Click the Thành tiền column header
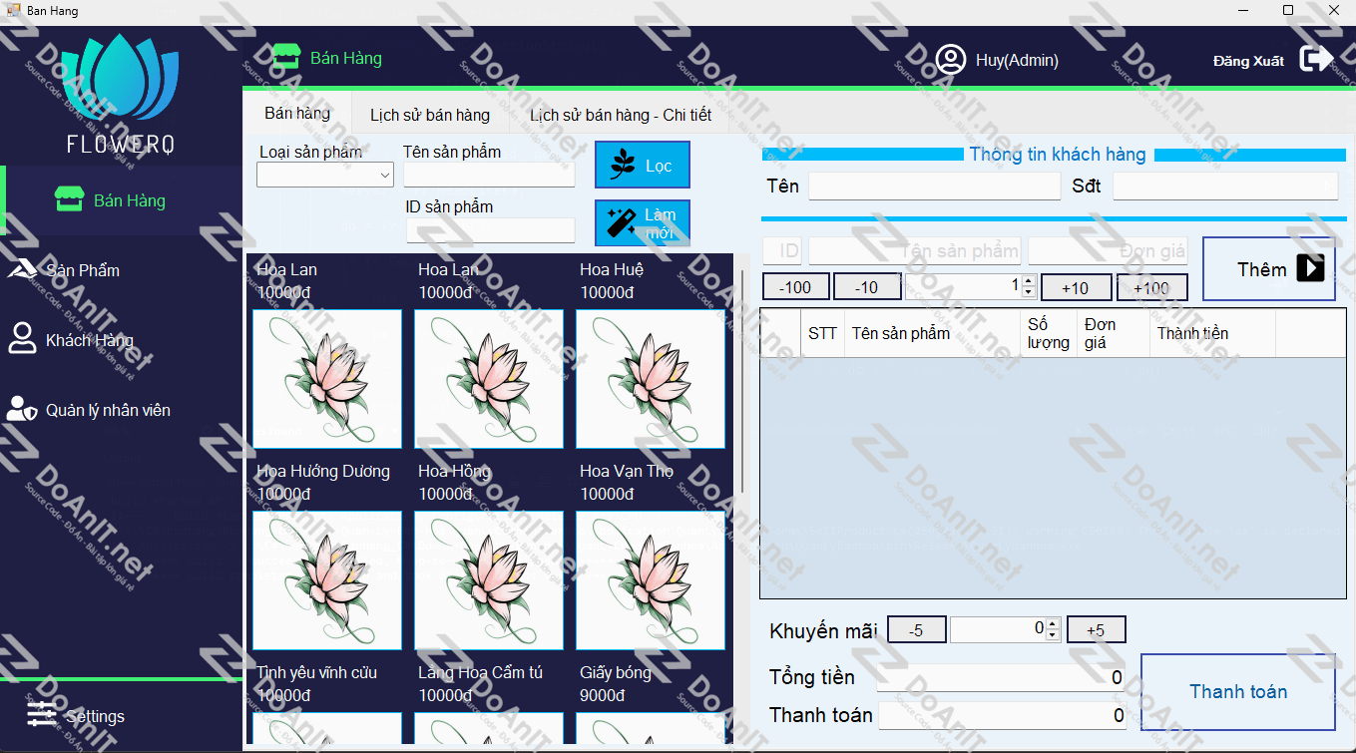The width and height of the screenshot is (1356, 753). (x=1212, y=333)
